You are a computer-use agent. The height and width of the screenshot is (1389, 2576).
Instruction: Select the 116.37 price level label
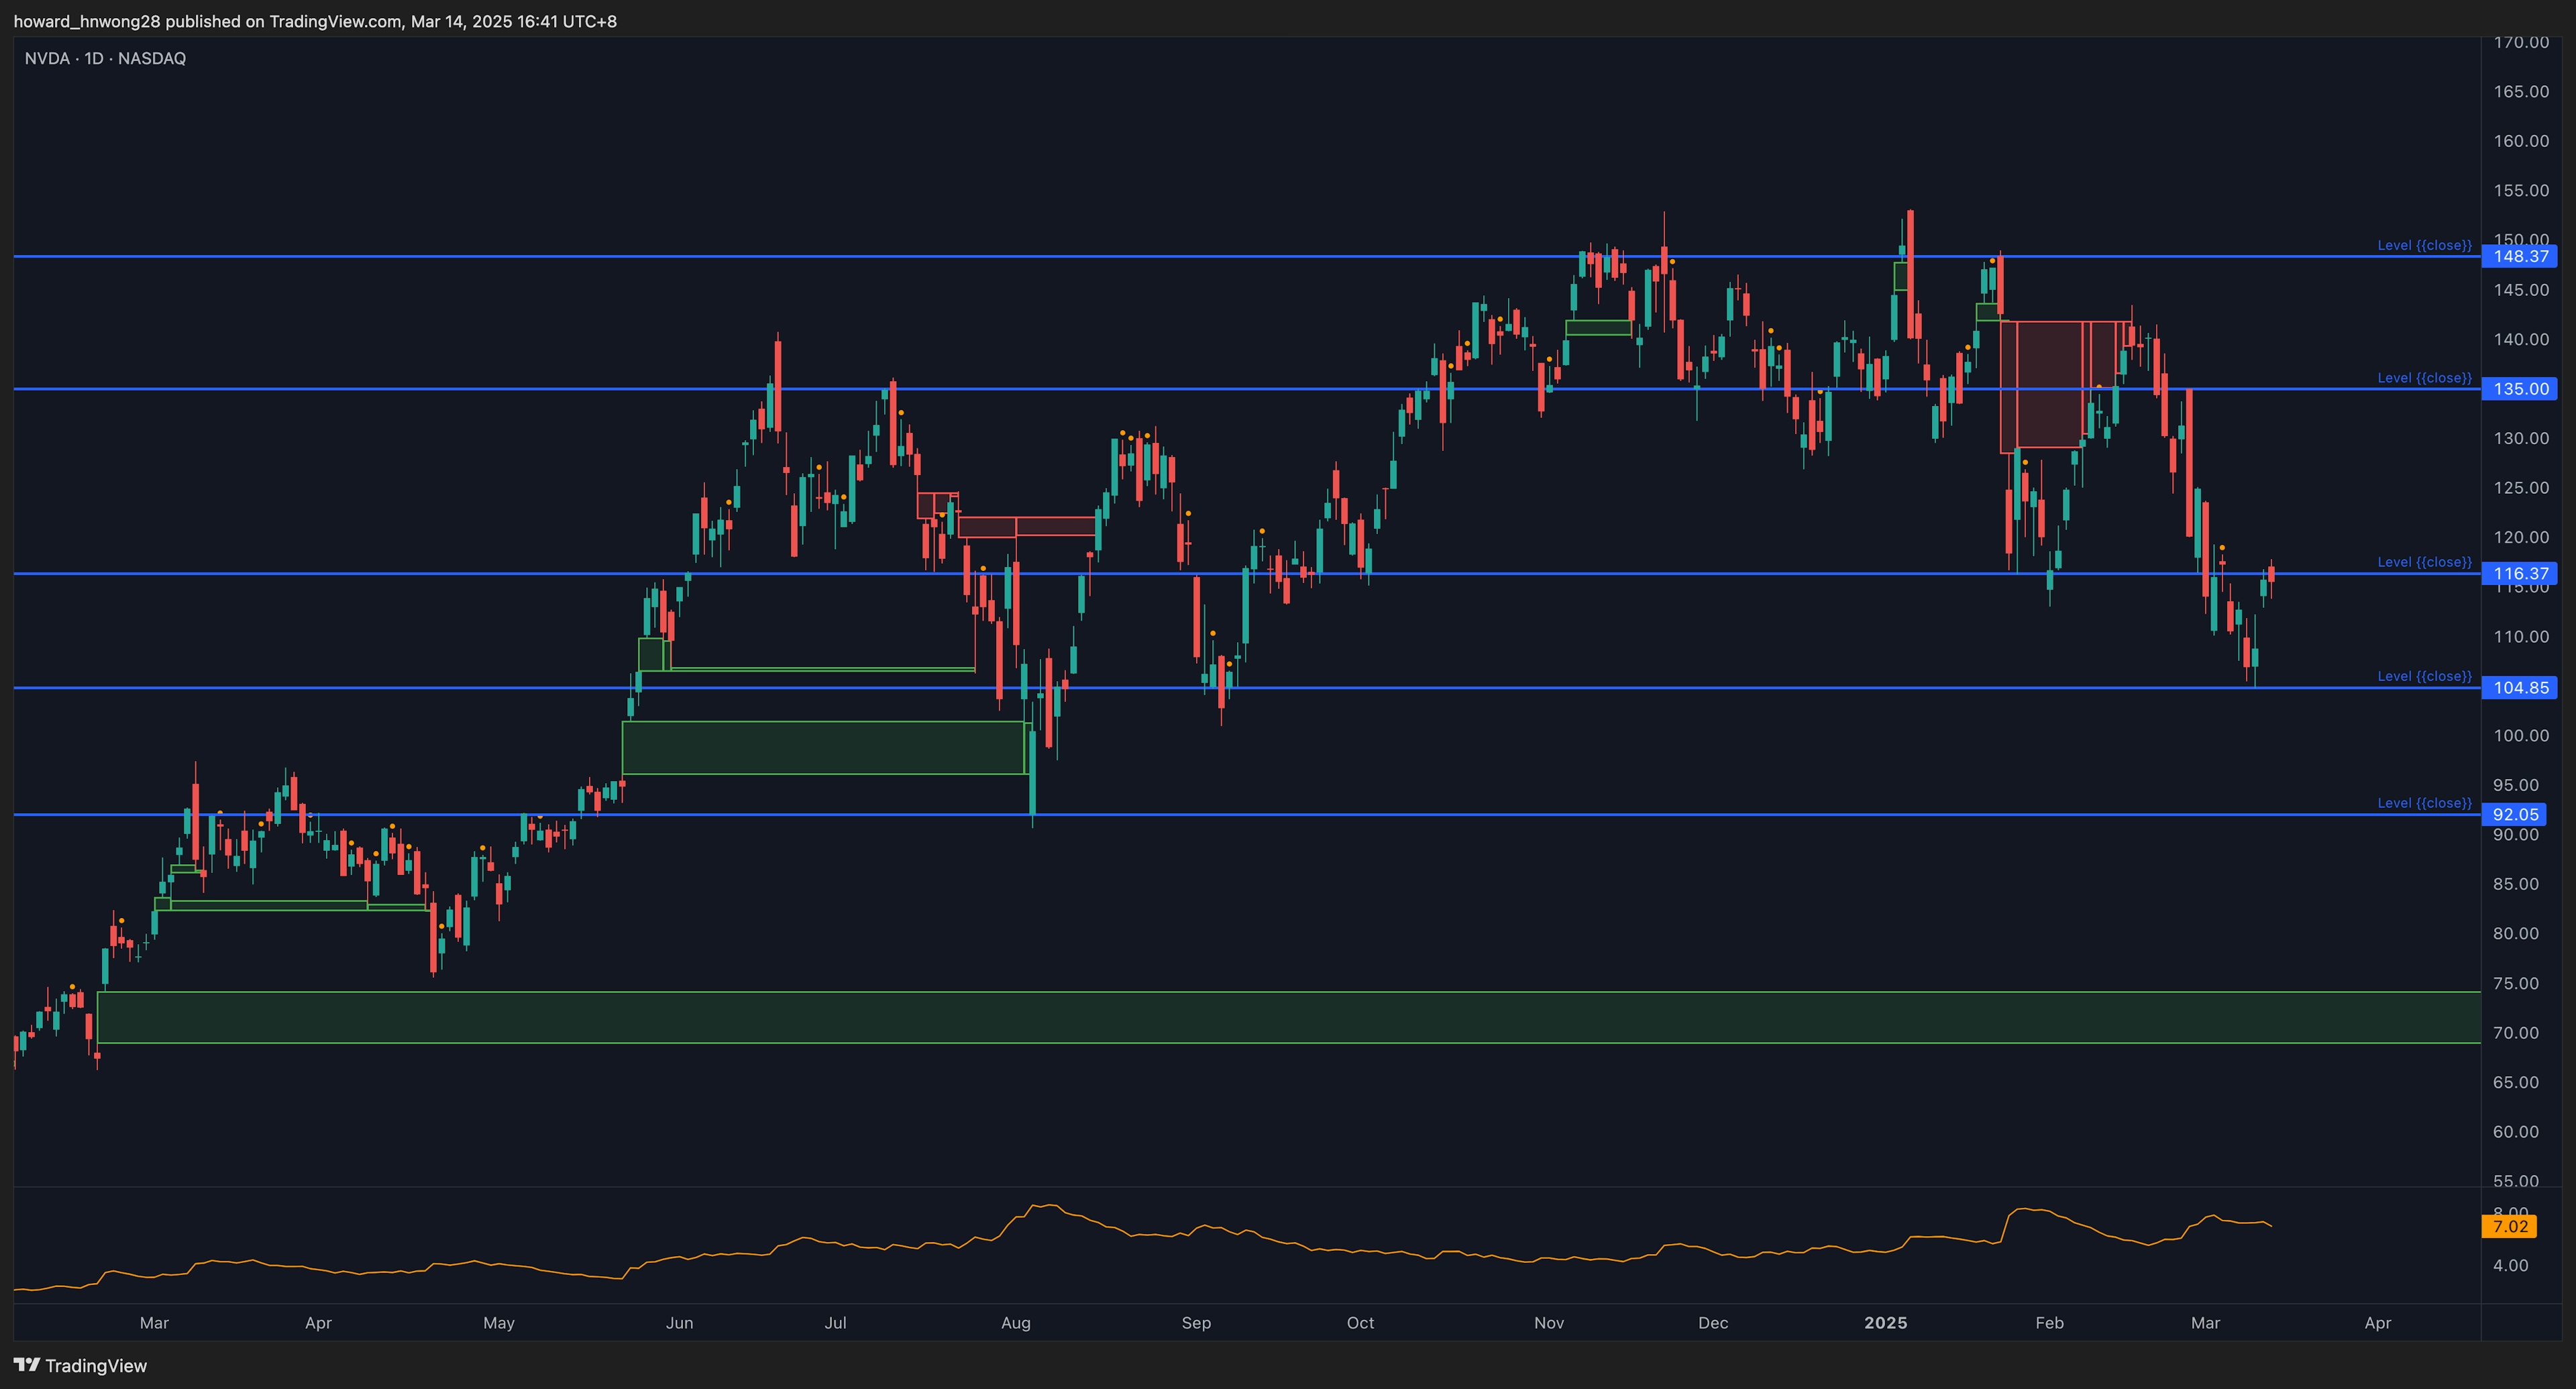click(x=2519, y=574)
